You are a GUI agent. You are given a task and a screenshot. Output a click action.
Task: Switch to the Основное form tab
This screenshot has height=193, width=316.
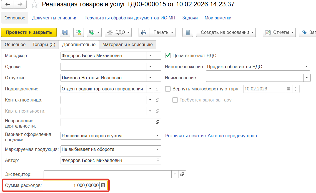[15, 45]
